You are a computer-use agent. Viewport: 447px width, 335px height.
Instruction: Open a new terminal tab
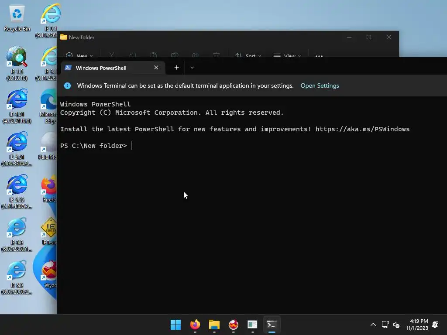[x=176, y=68]
